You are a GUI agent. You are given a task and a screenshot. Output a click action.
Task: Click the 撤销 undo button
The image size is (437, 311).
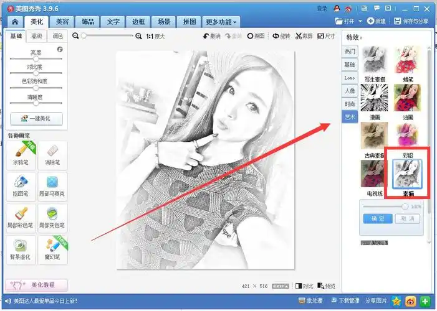pos(212,36)
